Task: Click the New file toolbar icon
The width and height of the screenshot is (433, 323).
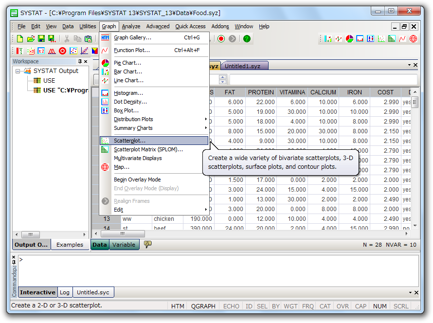Action: click(x=20, y=38)
